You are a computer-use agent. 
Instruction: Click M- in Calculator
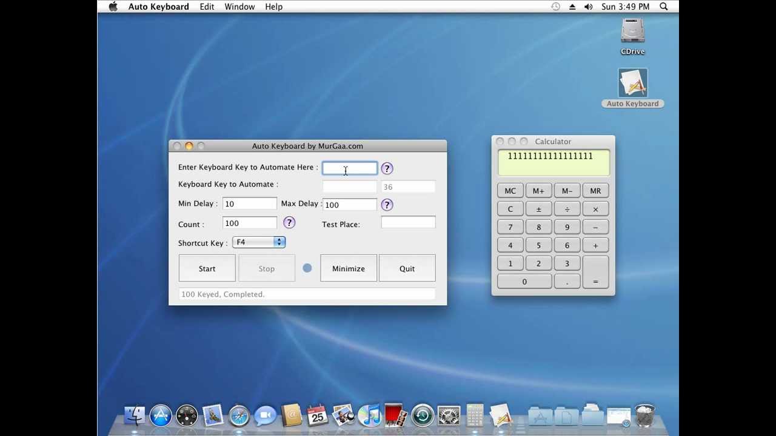coord(567,191)
